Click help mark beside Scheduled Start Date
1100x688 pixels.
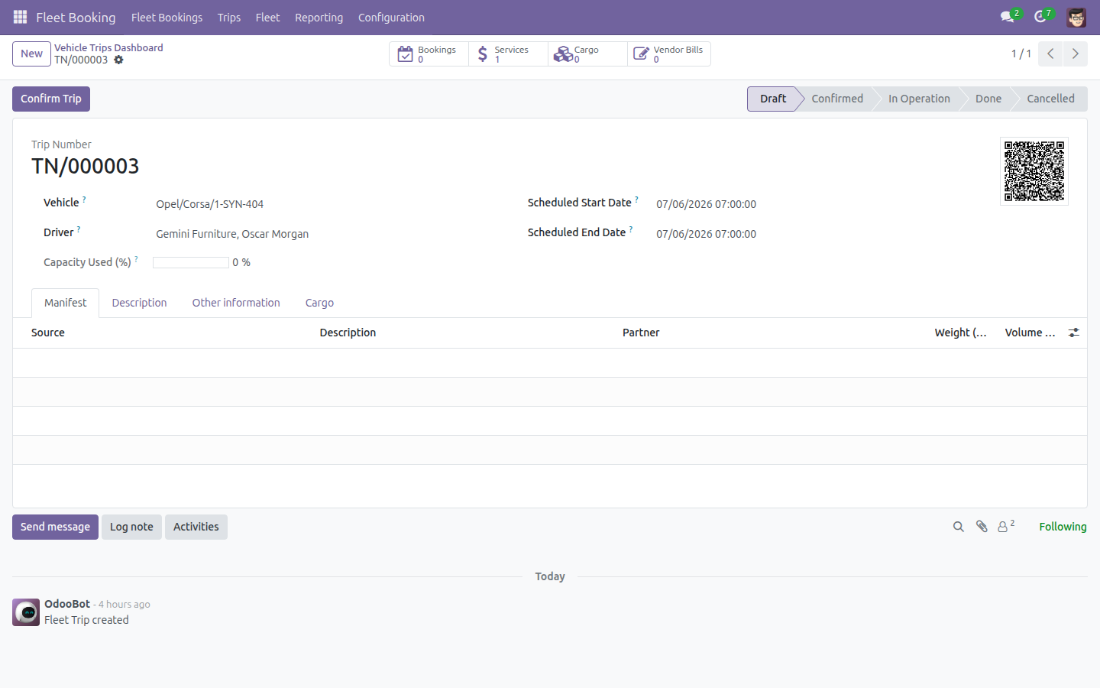click(x=636, y=200)
